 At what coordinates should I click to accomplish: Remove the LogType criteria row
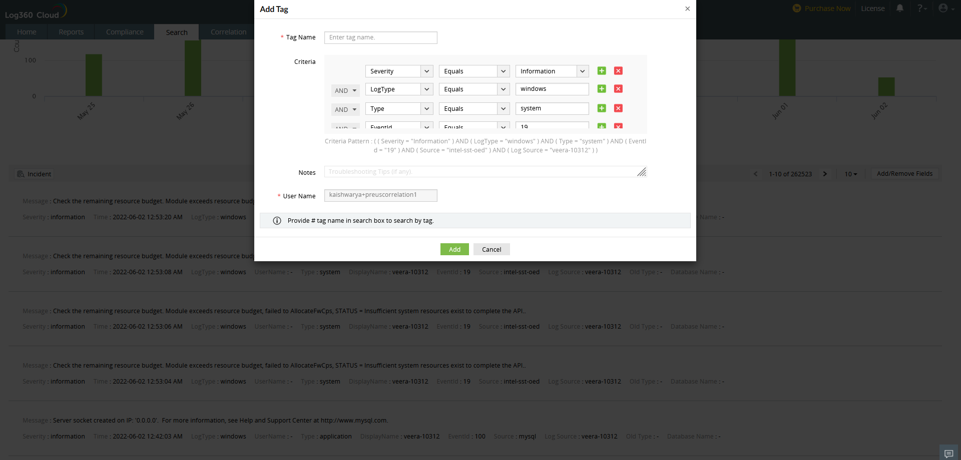[x=618, y=88]
